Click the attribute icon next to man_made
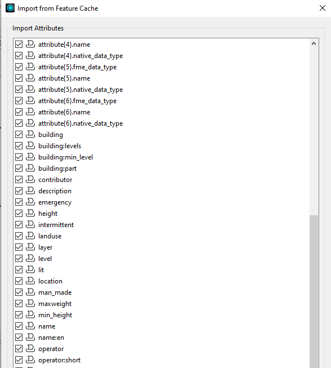The image size is (331, 368). (x=30, y=292)
